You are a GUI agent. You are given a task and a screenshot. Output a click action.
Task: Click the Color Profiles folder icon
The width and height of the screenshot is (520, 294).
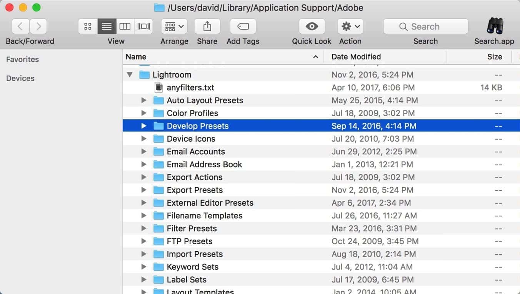(158, 113)
